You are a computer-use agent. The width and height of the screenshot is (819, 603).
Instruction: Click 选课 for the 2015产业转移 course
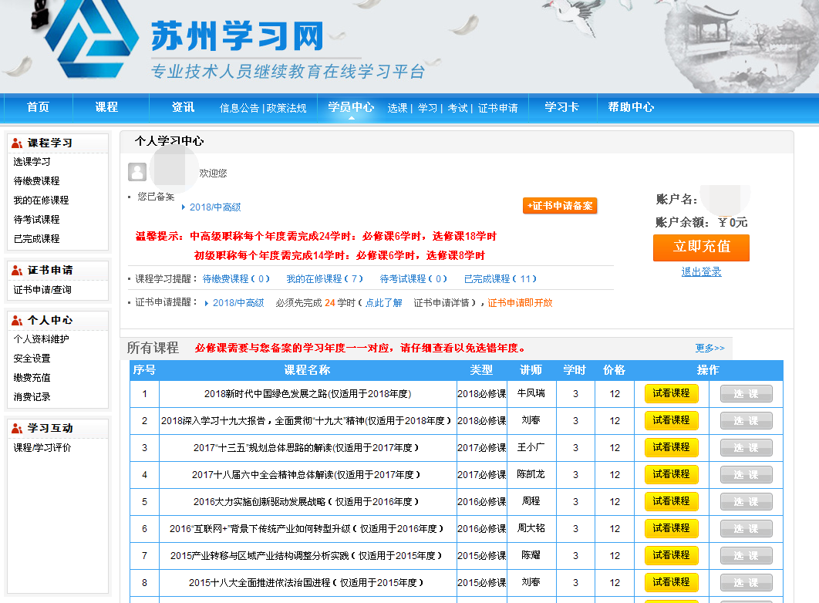tap(746, 555)
